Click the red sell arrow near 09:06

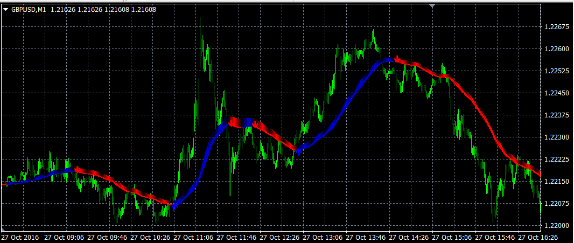tap(78, 170)
